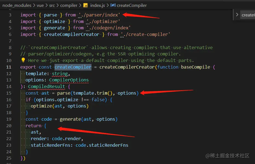
Task: Click line number 11 in gutter
Action: click(x=9, y=67)
